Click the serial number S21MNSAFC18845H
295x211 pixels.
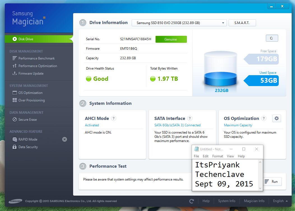coord(136,39)
